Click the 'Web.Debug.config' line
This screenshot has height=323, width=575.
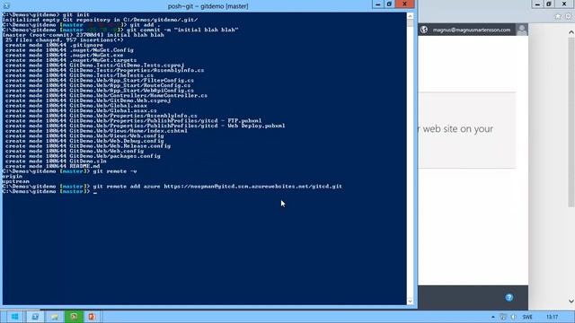pos(84,141)
